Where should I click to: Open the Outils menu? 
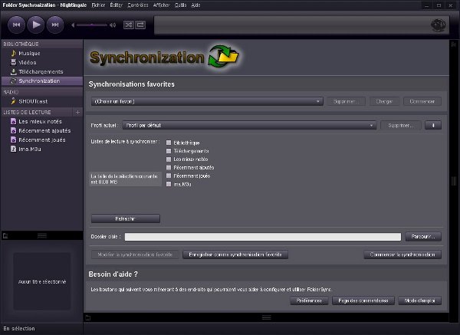pos(179,5)
